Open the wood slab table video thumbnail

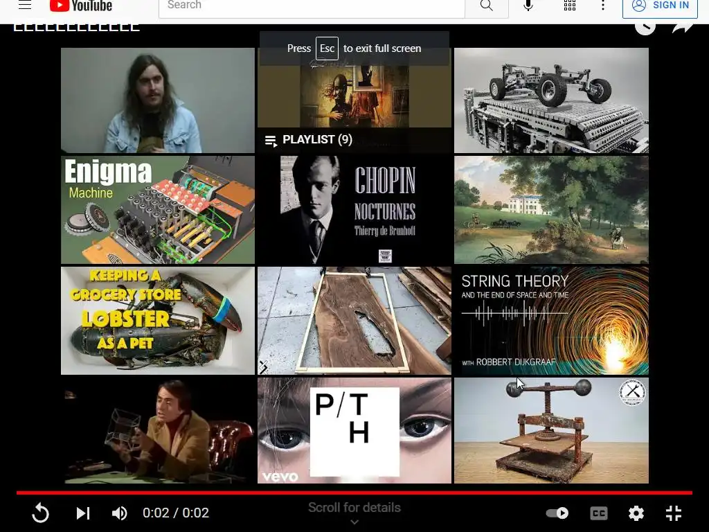coord(354,321)
